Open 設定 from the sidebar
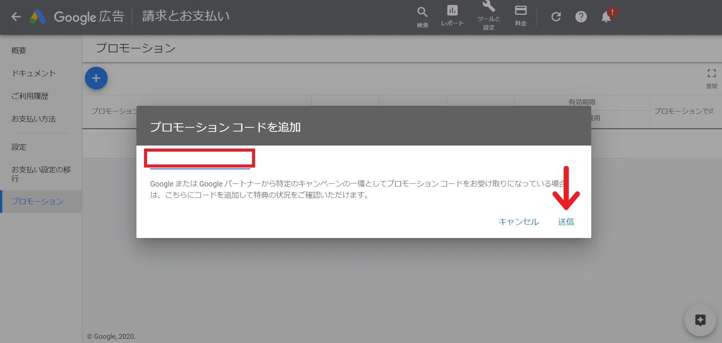 (19, 147)
